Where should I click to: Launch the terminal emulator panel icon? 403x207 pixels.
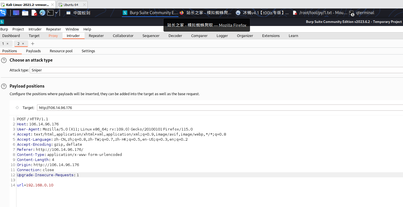coord(50,13)
